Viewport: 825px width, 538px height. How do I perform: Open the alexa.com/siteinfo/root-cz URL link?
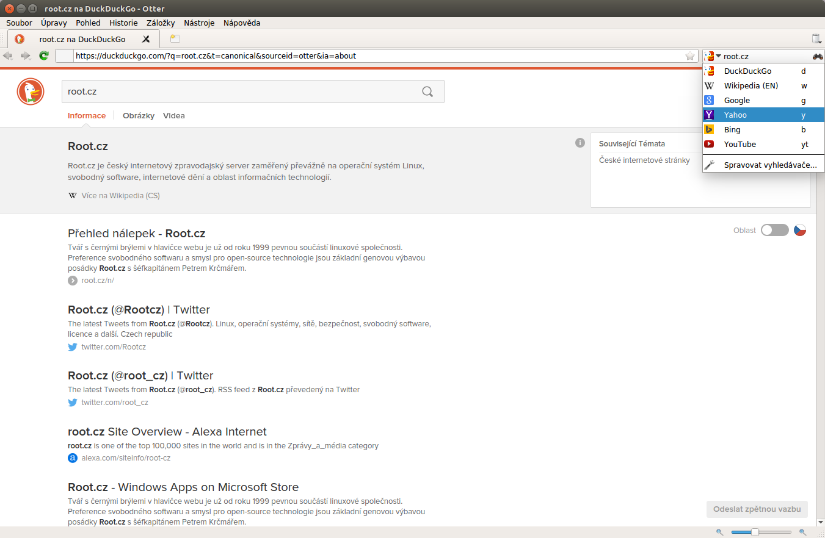click(x=126, y=458)
